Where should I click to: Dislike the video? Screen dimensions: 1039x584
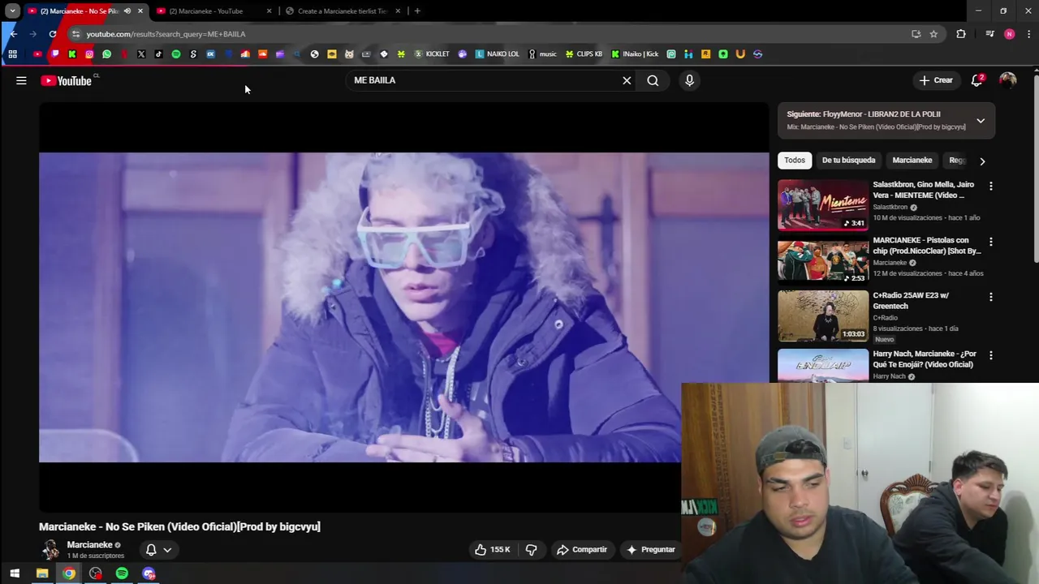pyautogui.click(x=531, y=549)
